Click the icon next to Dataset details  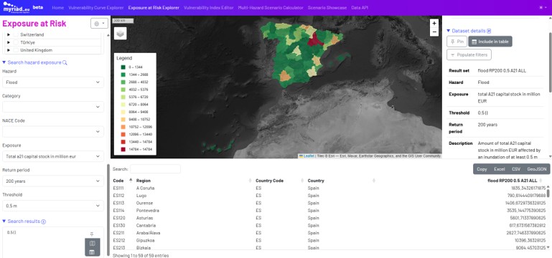489,31
